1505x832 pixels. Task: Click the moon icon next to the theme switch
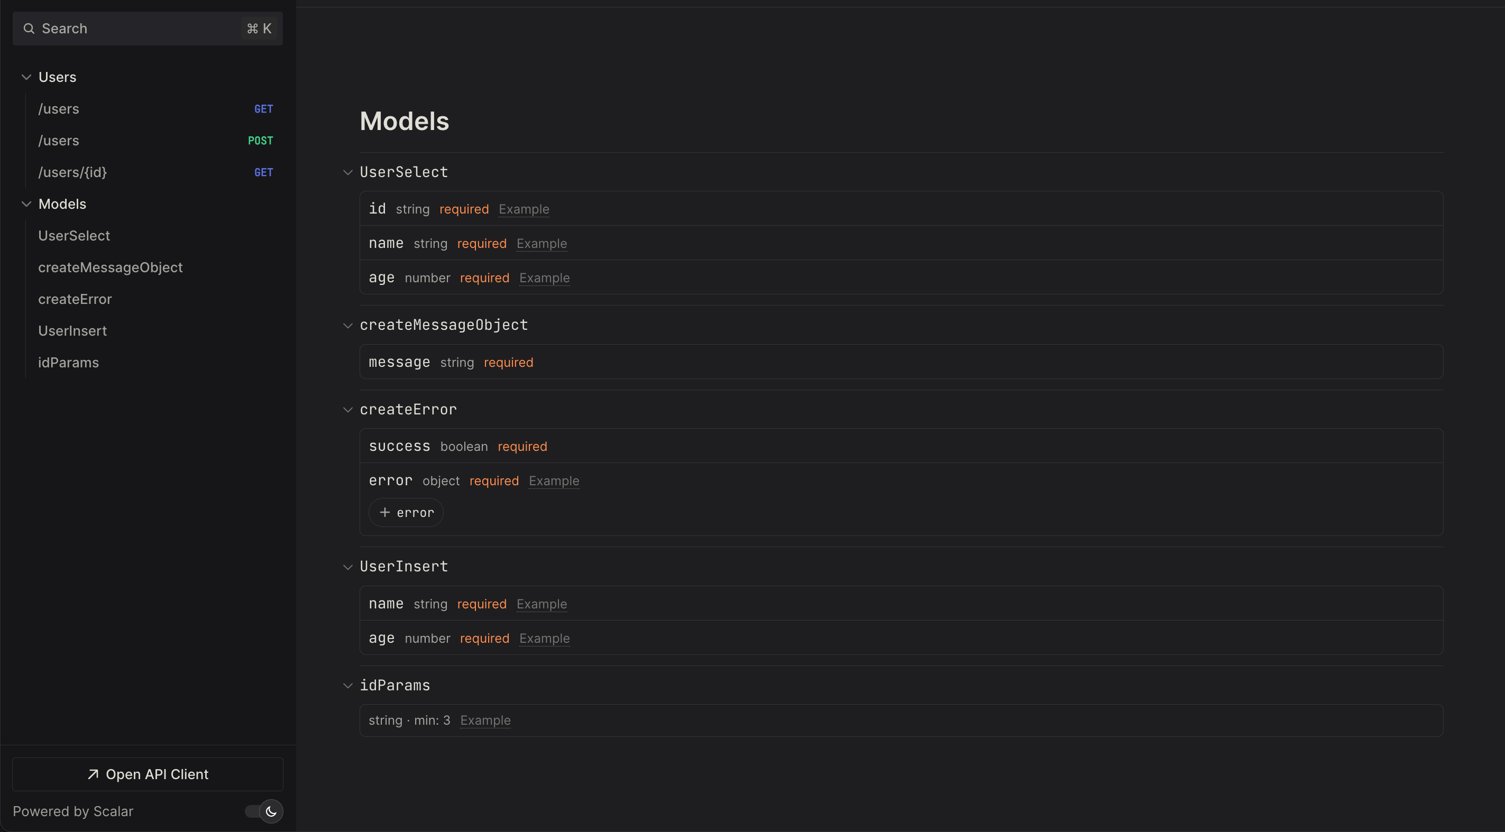271,811
